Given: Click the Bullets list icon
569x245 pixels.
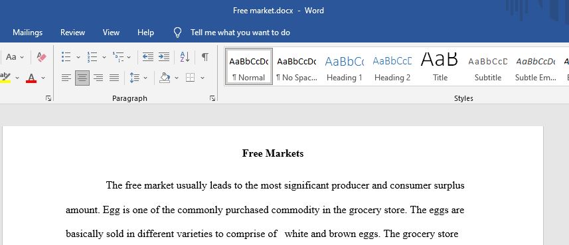Looking at the screenshot, I should (x=66, y=57).
